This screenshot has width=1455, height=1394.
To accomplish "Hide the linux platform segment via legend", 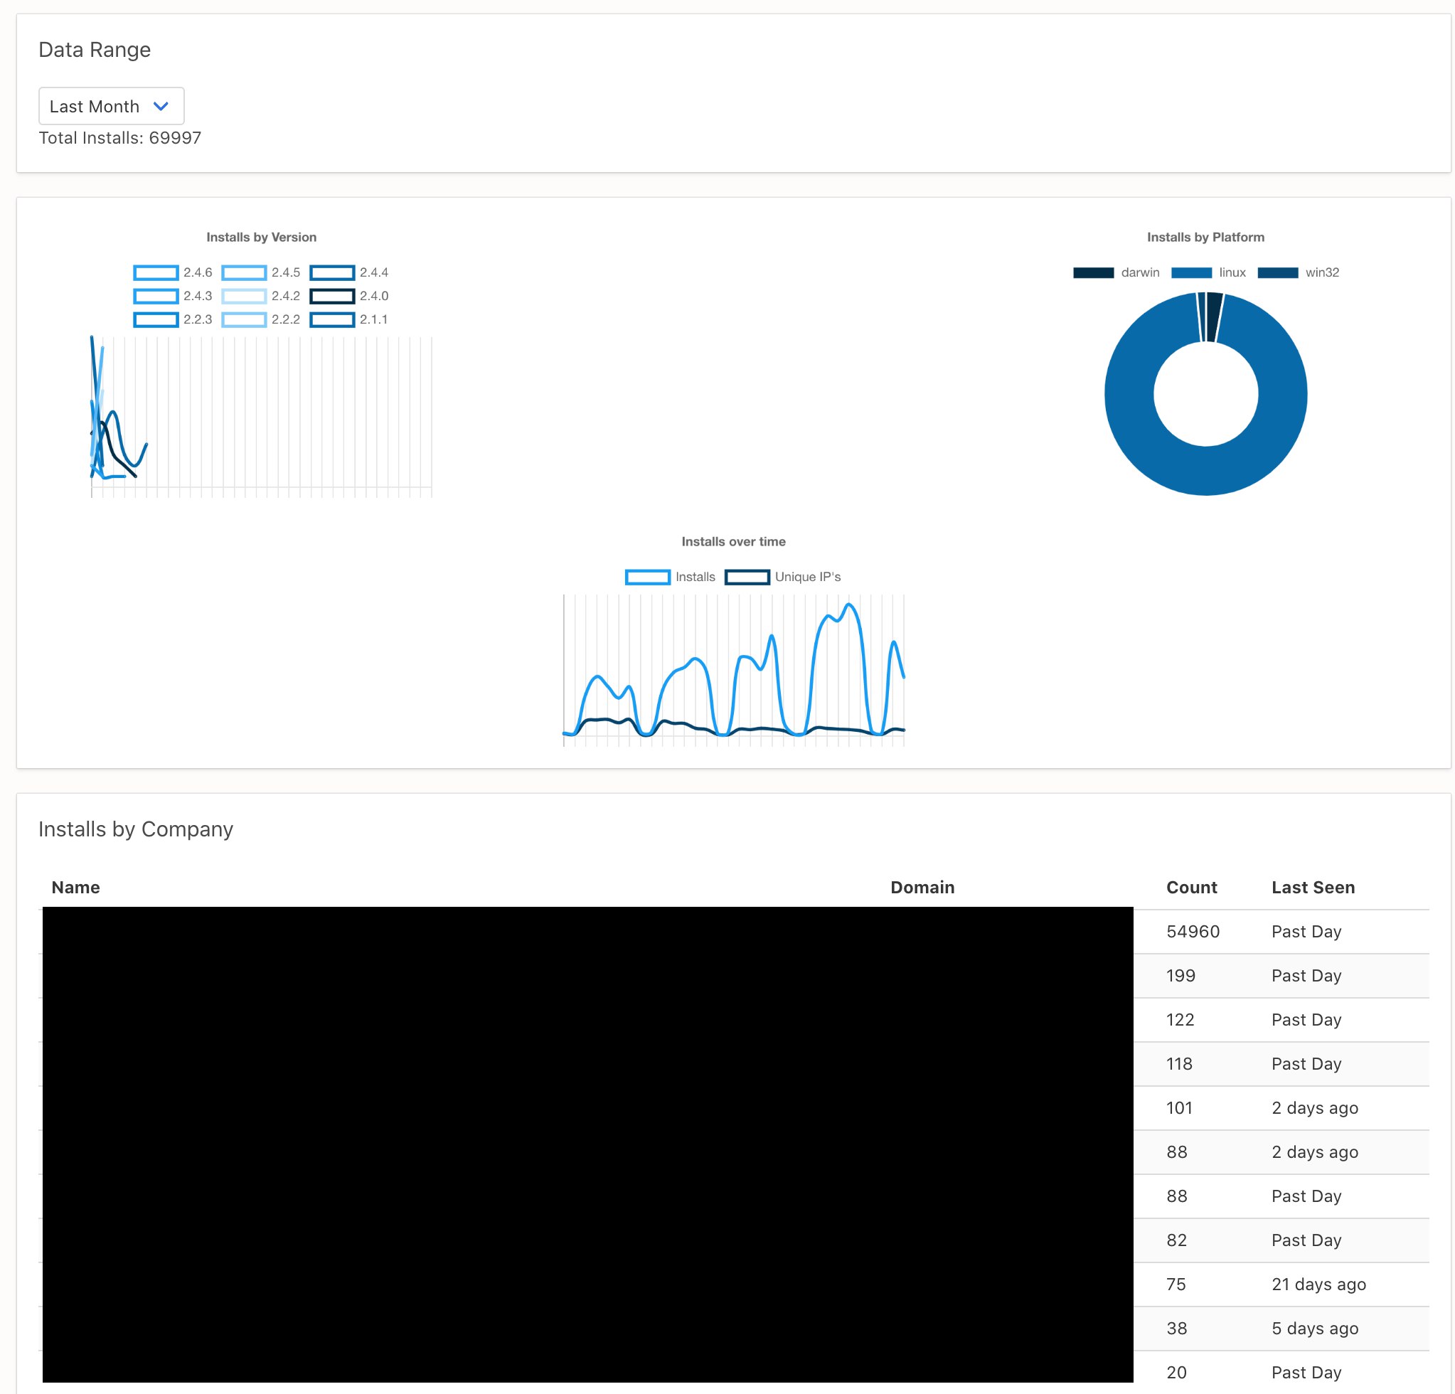I will [1190, 272].
